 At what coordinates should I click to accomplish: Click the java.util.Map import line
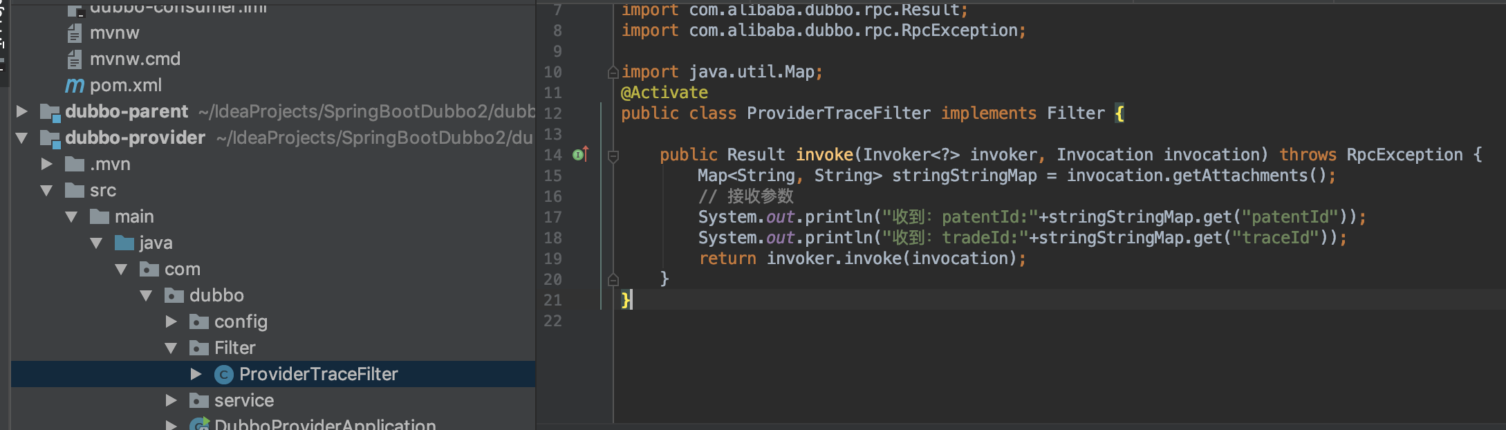(x=722, y=72)
